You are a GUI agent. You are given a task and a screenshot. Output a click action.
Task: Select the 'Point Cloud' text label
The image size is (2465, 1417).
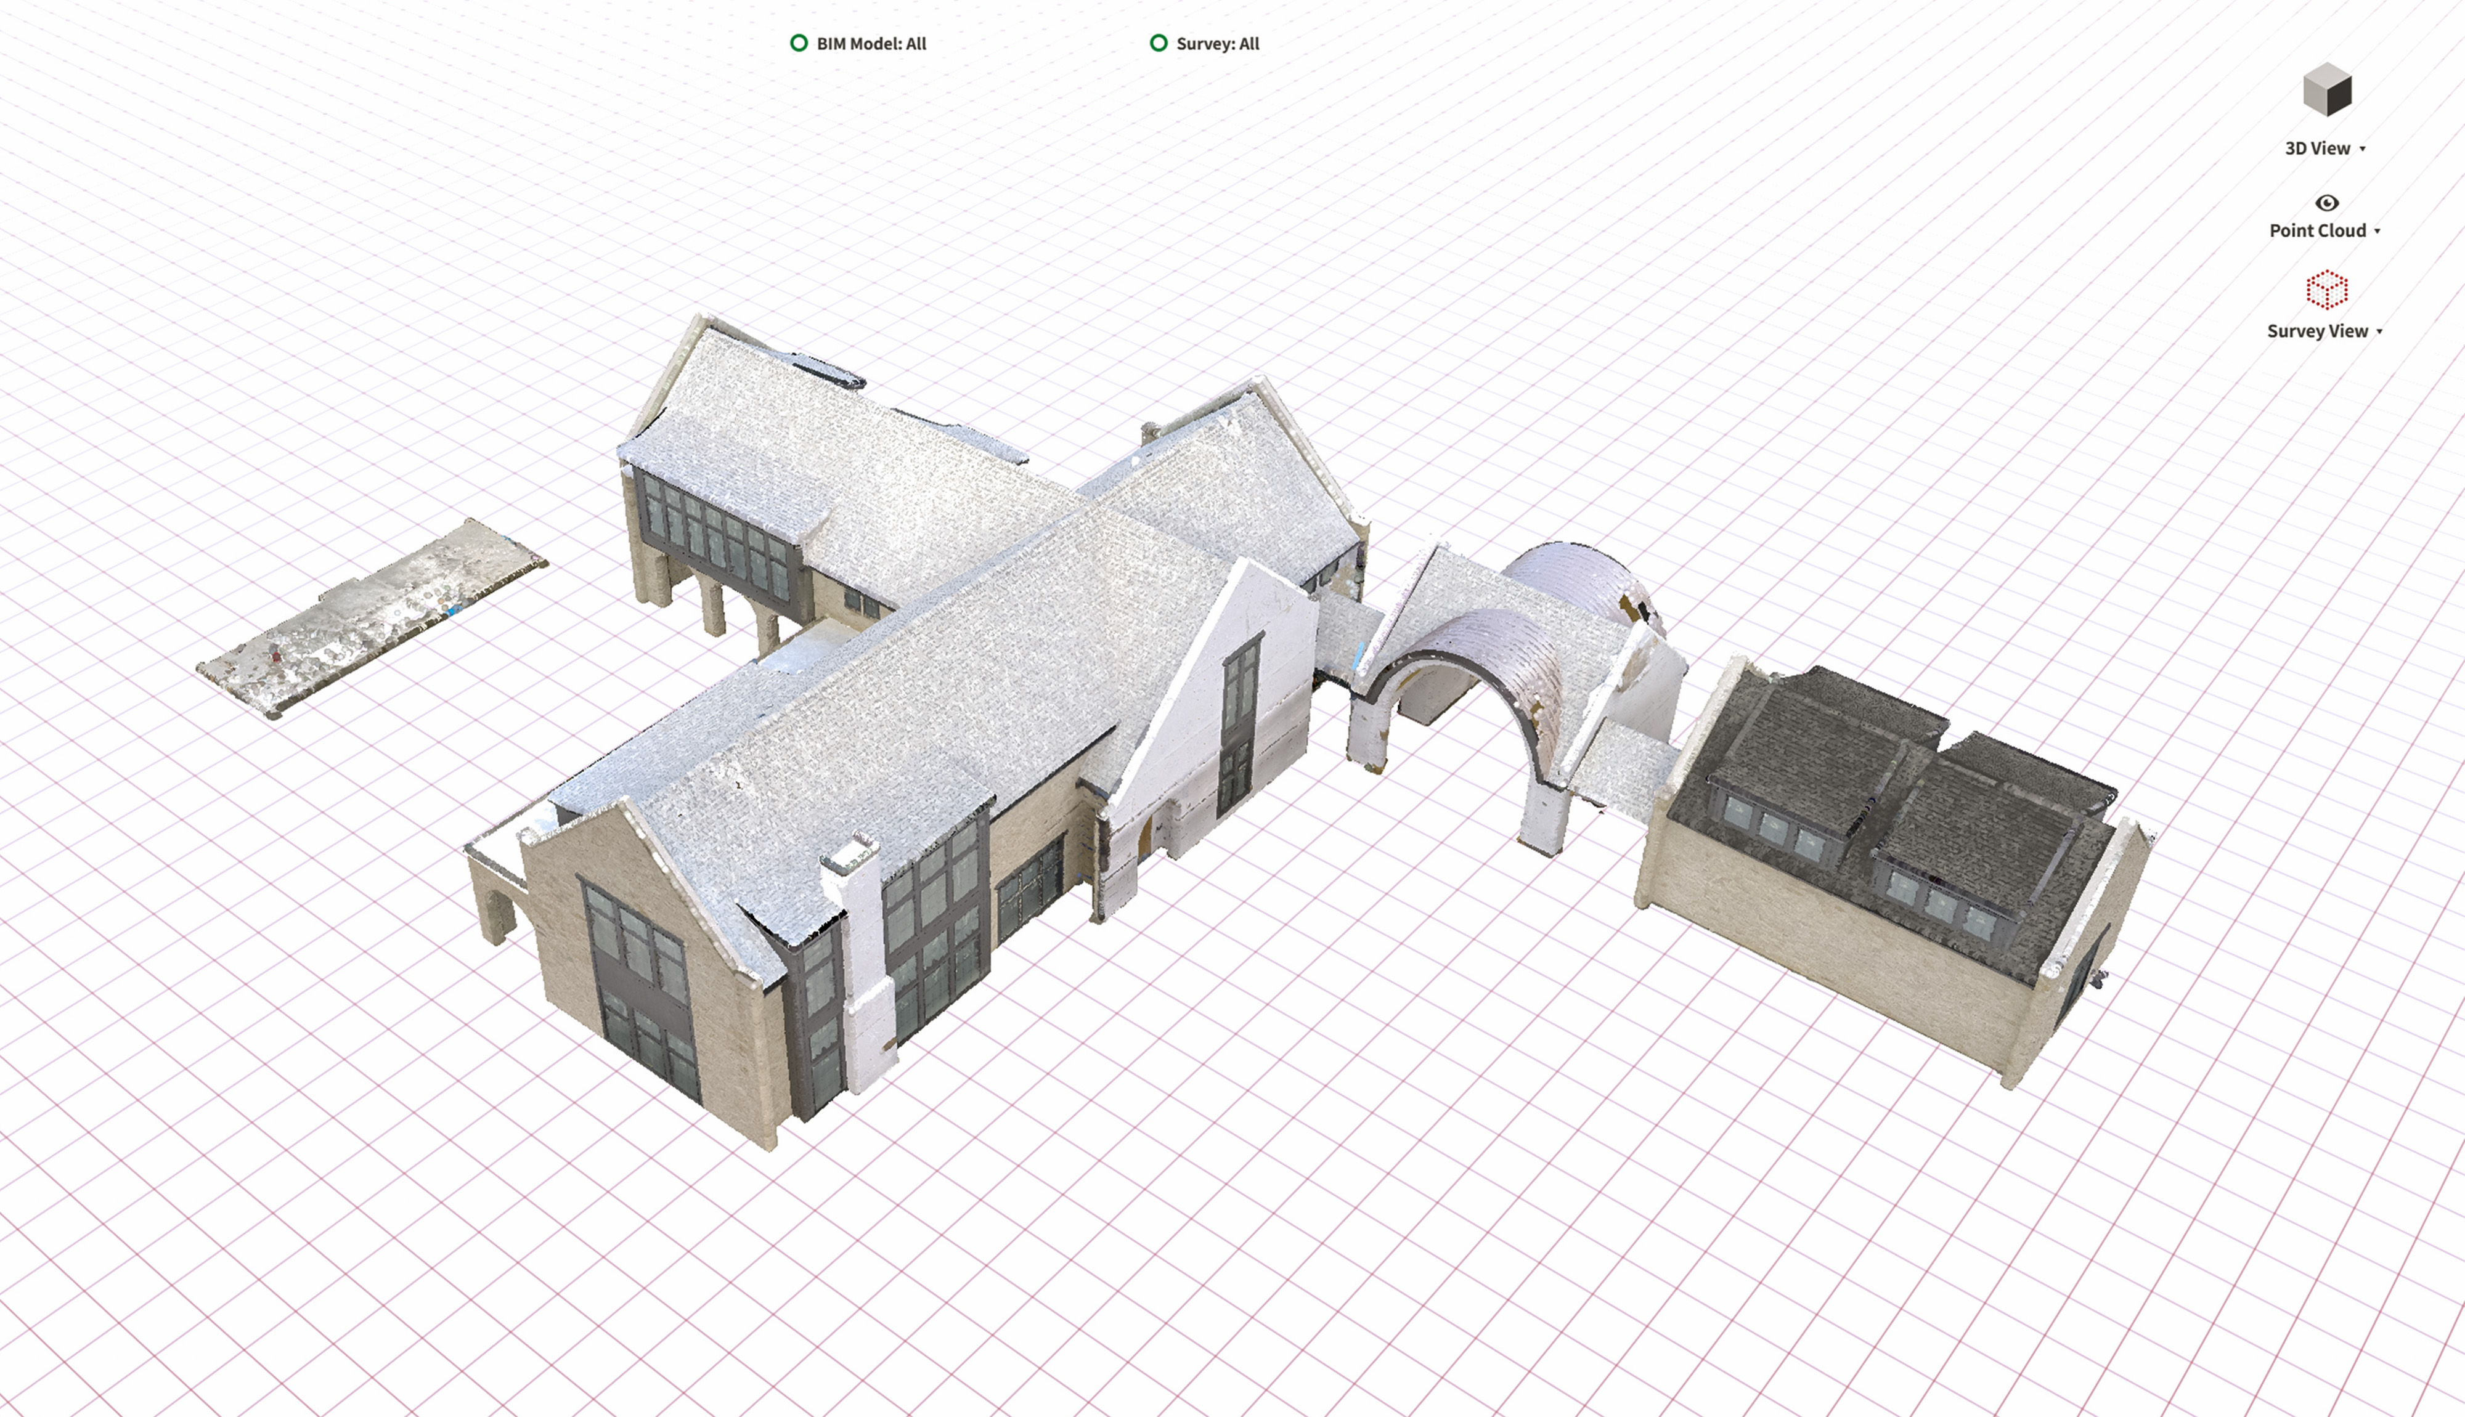(2317, 230)
